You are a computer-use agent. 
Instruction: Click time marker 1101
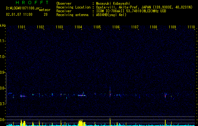click(x=21, y=27)
